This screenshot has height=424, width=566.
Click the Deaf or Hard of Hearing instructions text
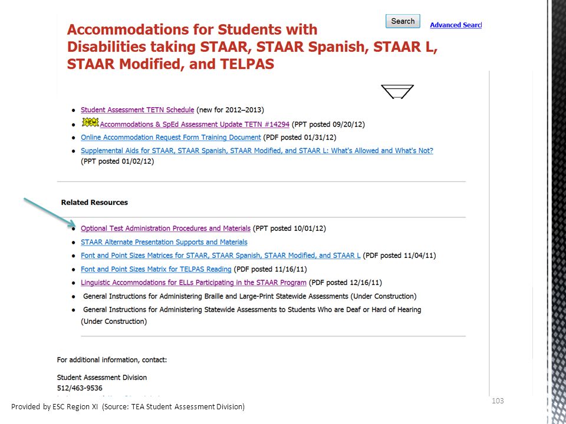(251, 315)
